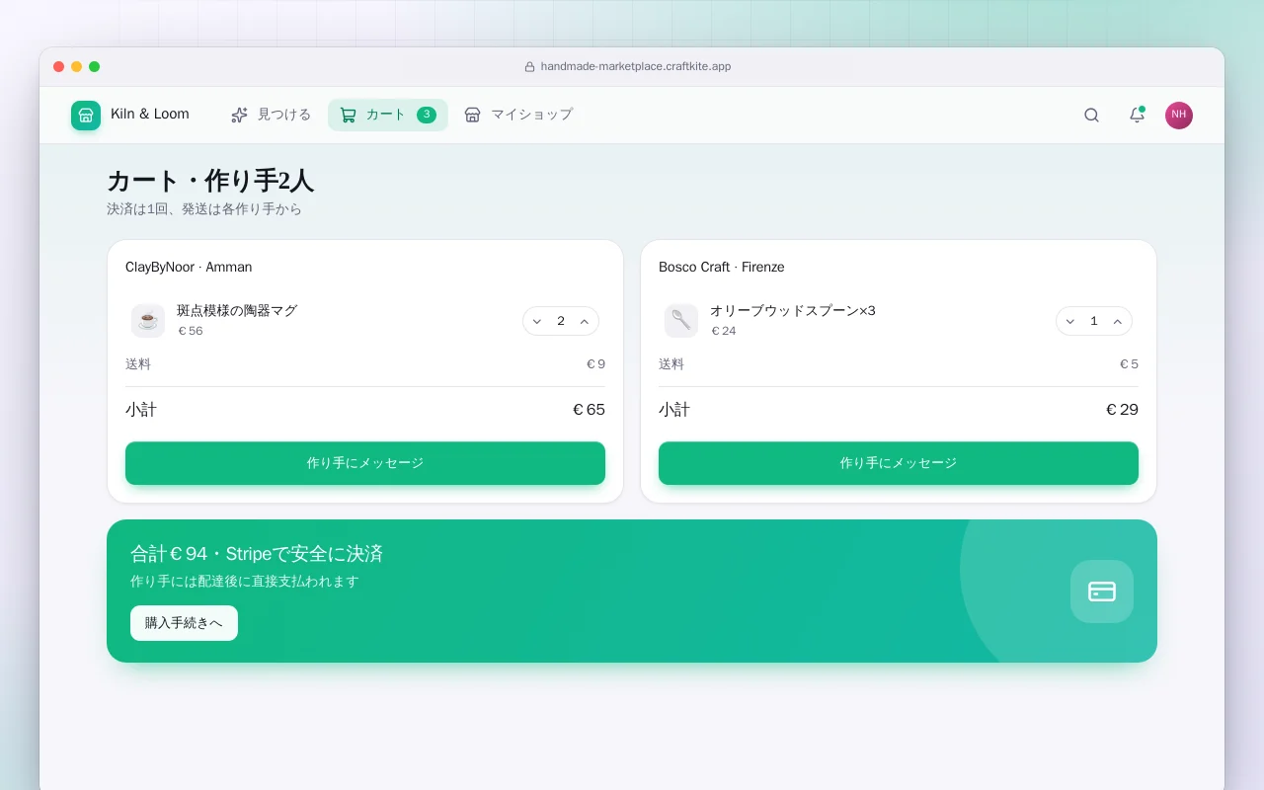The width and height of the screenshot is (1264, 790).
Task: Message ClayByNoor via 作り手にメッセージ button
Action: 365,463
